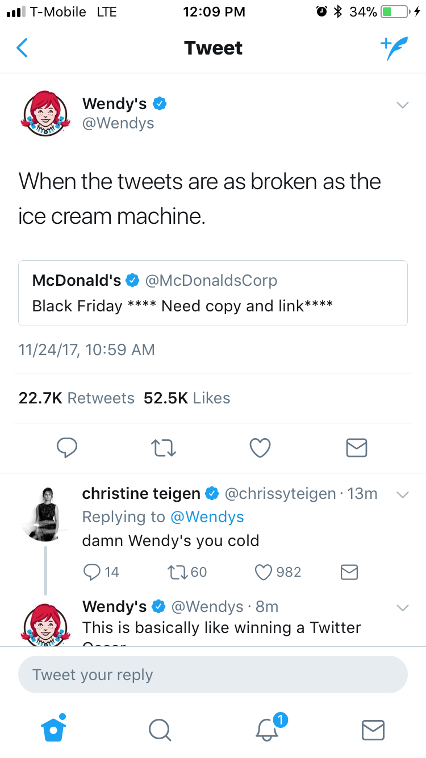This screenshot has height=758, width=426.
Task: Share main tweet via direct message icon
Action: click(x=357, y=448)
